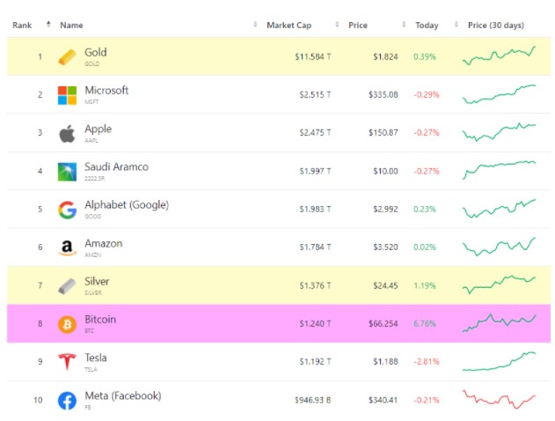
Task: View Meta 30-day red price chart
Action: tap(500, 400)
